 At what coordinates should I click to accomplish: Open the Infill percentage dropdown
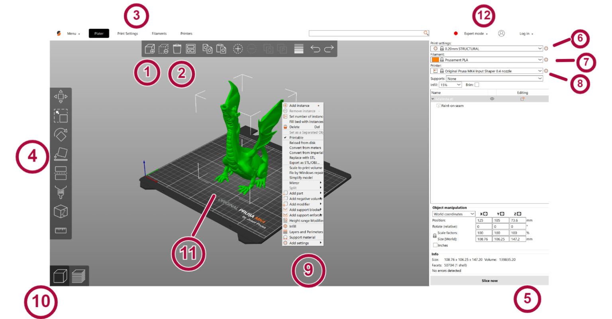click(x=450, y=85)
